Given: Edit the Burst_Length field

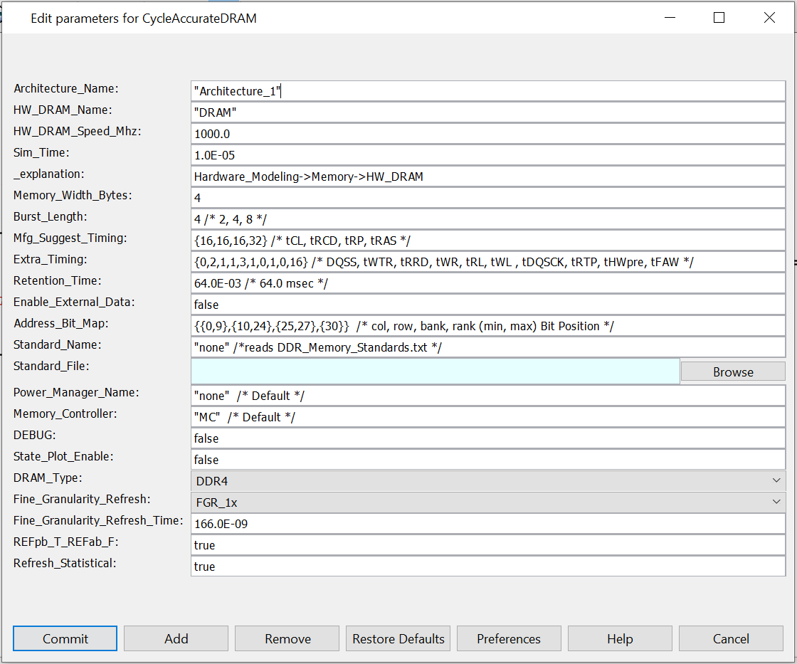Looking at the screenshot, I should 488,219.
